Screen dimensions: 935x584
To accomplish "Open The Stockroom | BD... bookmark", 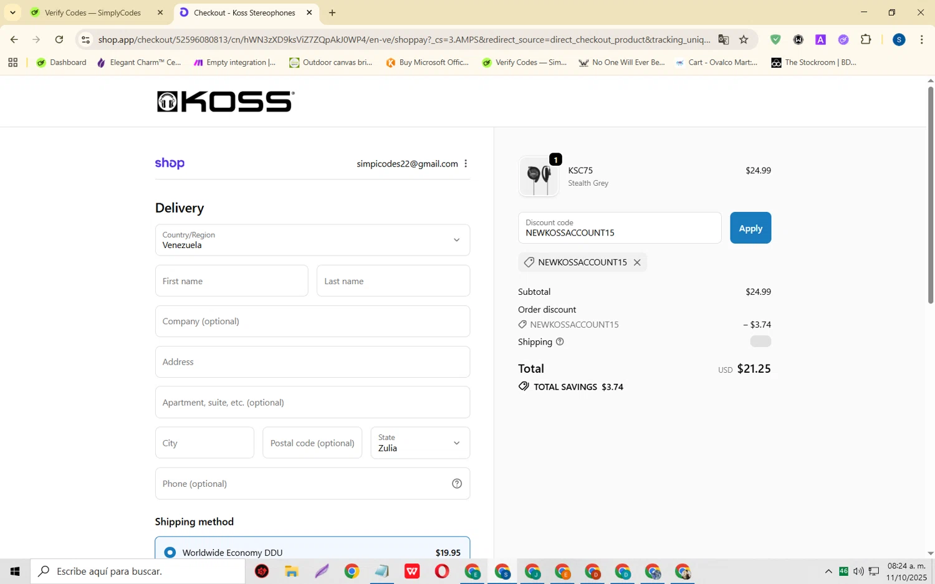I will point(813,62).
